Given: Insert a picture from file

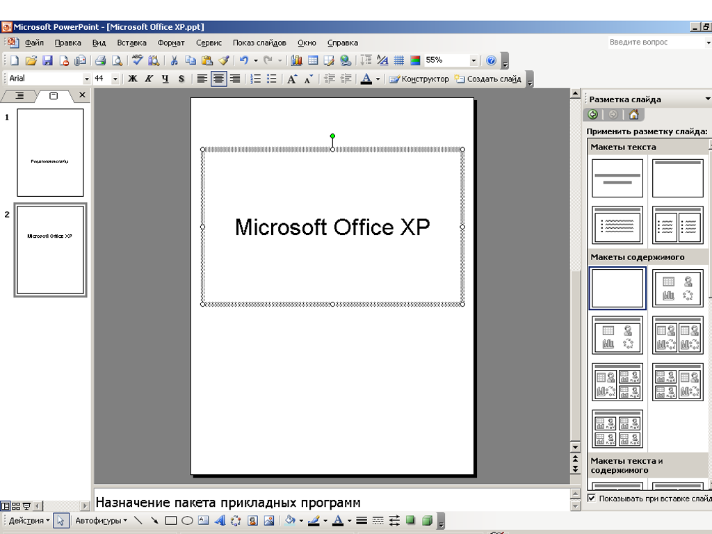Looking at the screenshot, I should click(x=269, y=521).
